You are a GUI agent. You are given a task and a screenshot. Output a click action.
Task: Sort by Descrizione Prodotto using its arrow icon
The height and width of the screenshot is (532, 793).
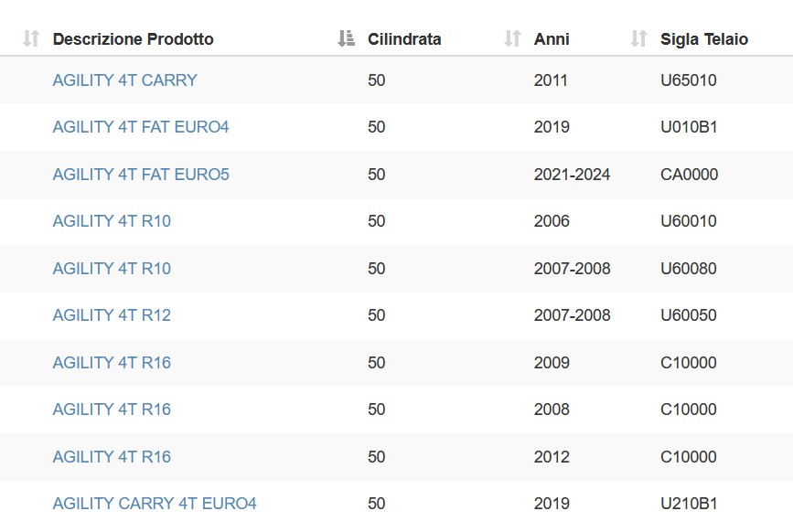pyautogui.click(x=31, y=38)
